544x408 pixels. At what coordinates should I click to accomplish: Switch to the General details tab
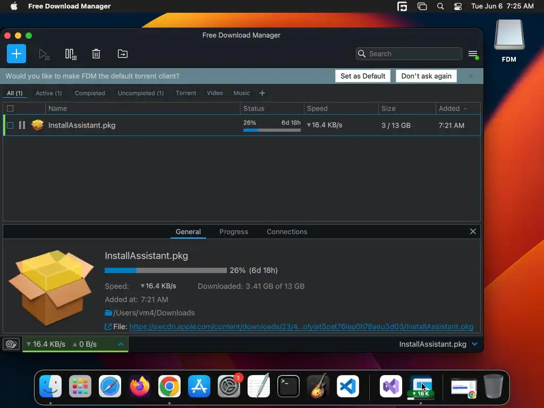tap(188, 232)
